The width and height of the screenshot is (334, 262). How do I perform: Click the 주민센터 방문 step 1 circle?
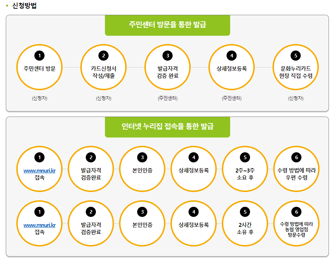(x=39, y=67)
